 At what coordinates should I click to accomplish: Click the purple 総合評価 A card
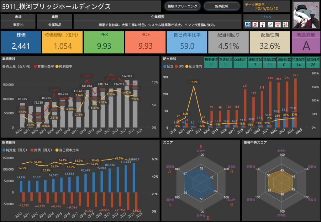coord(306,42)
